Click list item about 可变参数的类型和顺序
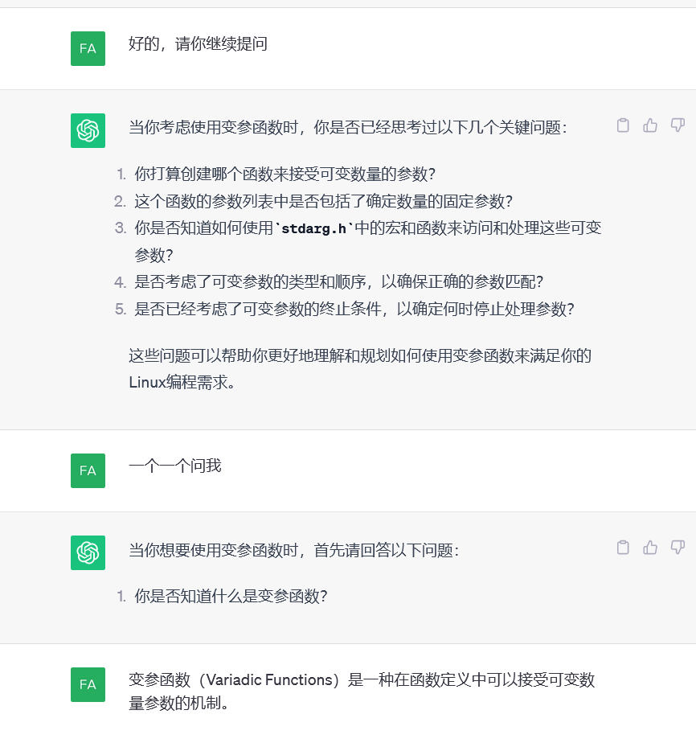 click(338, 281)
